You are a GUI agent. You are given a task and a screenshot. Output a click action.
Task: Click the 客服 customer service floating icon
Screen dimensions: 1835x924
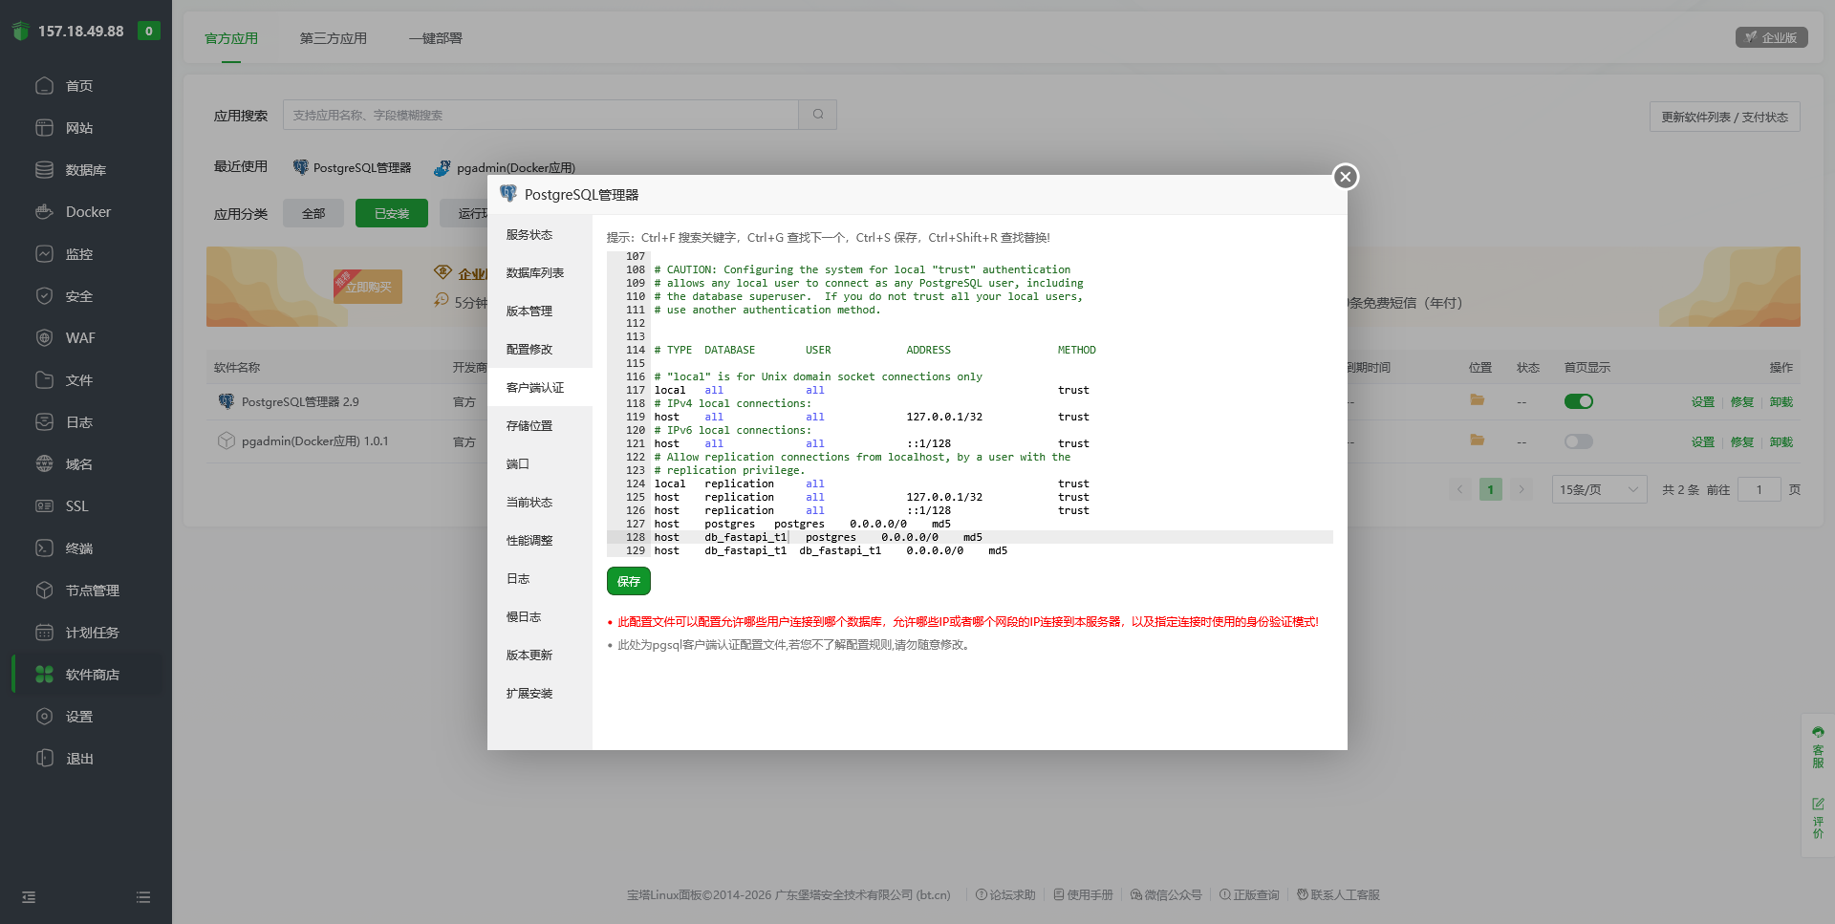point(1818,748)
